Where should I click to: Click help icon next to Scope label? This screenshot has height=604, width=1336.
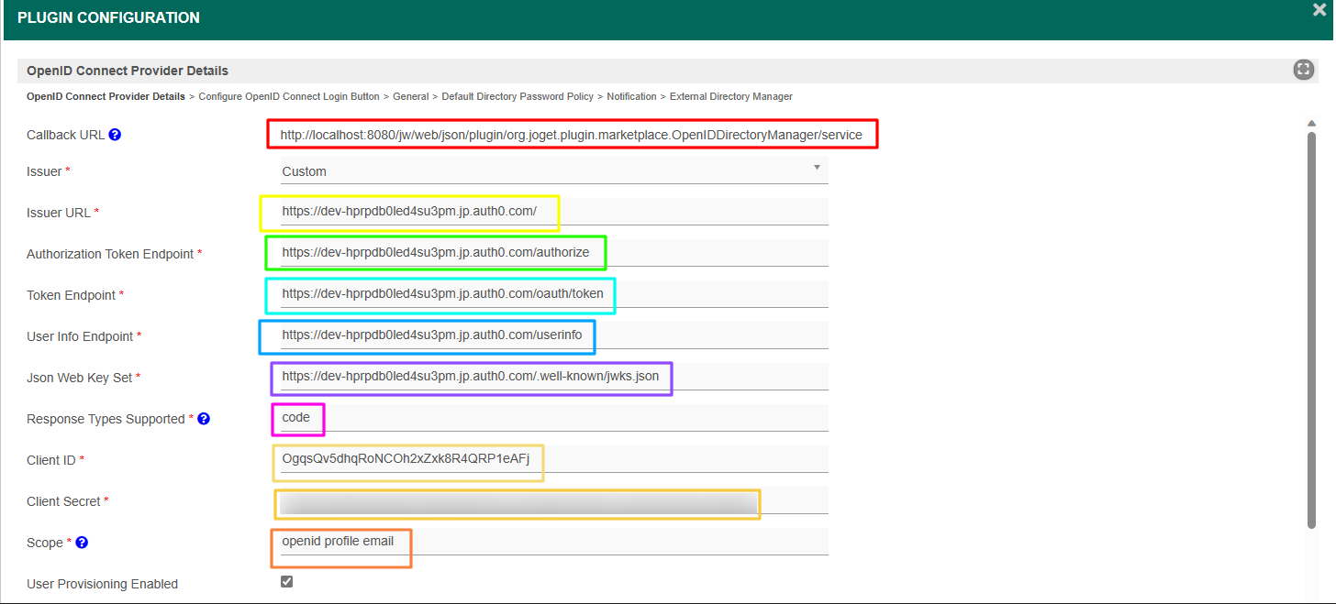tap(82, 543)
